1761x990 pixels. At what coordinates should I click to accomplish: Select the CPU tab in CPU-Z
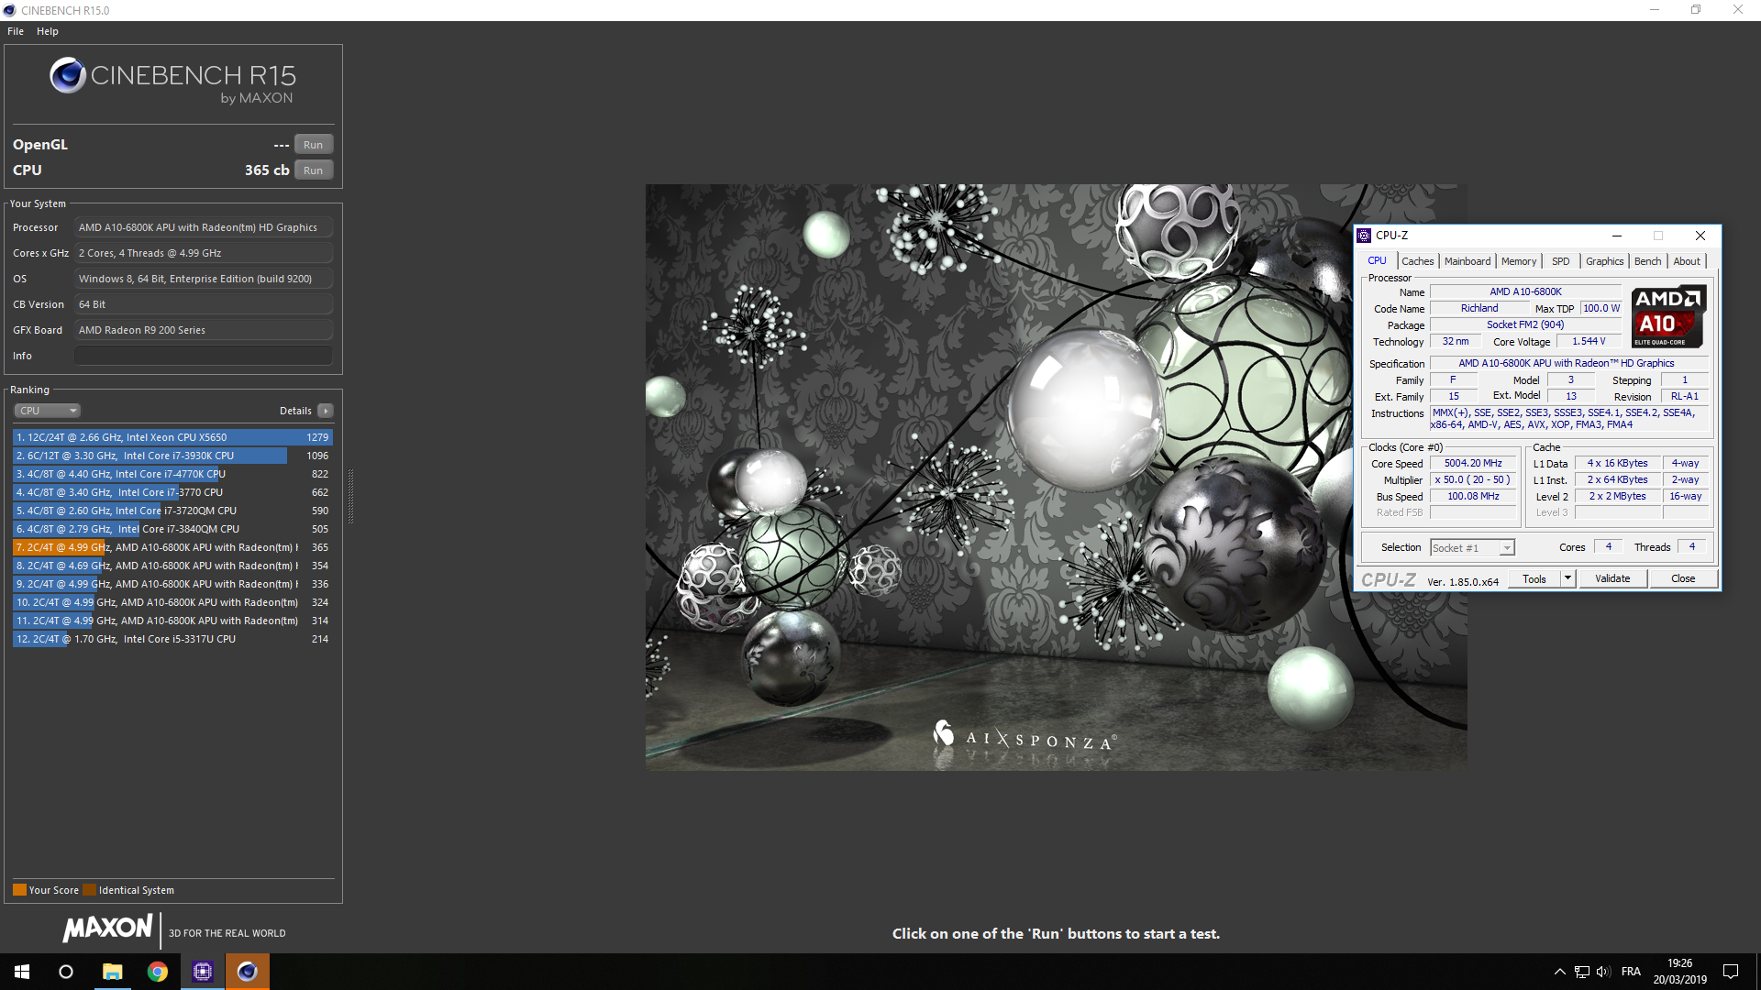[x=1377, y=260]
